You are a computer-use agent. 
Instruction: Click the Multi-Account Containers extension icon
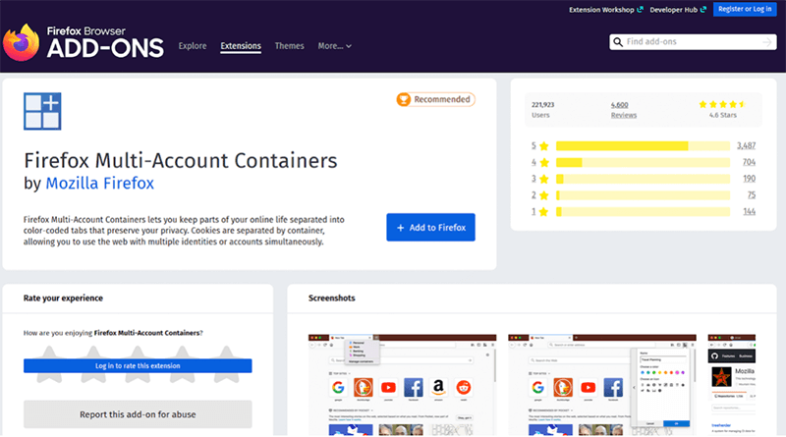pos(42,111)
